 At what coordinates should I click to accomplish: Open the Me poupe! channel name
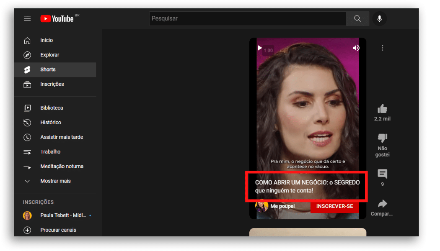click(x=282, y=206)
